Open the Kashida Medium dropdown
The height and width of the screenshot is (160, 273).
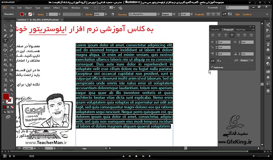[247, 61]
